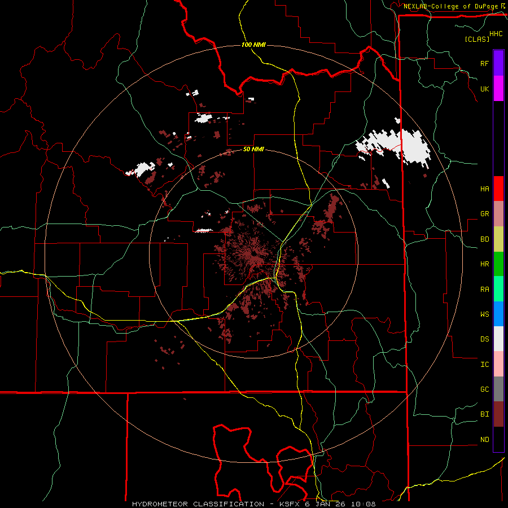
Task: Click the Hydrometeor Classification KSFX title caption
Action: pyautogui.click(x=253, y=504)
